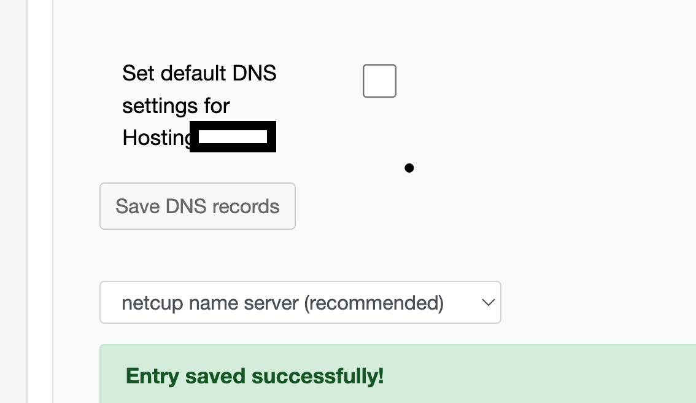The image size is (696, 403).
Task: Click the white rectangle inside the redaction
Action: point(233,137)
